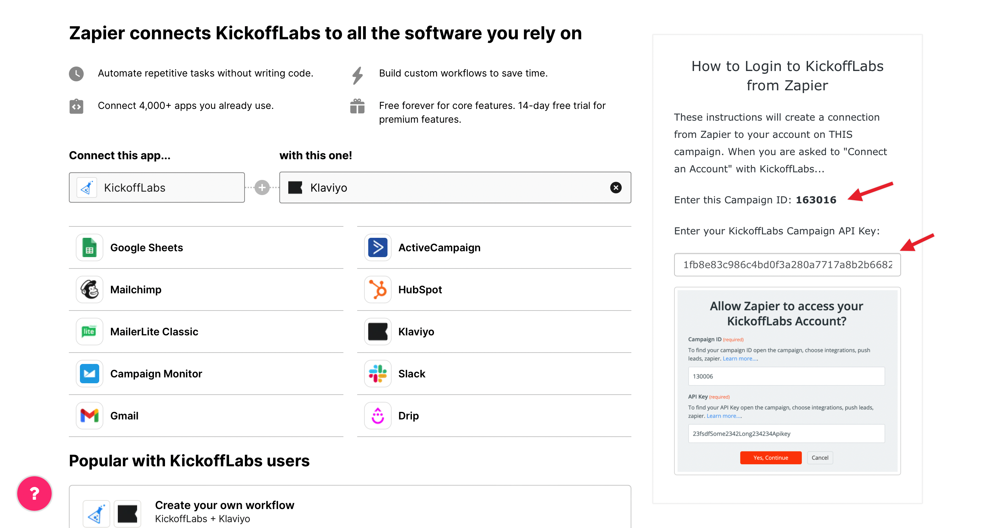992x528 pixels.
Task: Open the KickoffLabs app selector field
Action: (x=157, y=188)
